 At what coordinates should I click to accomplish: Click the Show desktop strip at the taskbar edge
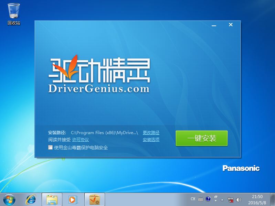(273, 199)
